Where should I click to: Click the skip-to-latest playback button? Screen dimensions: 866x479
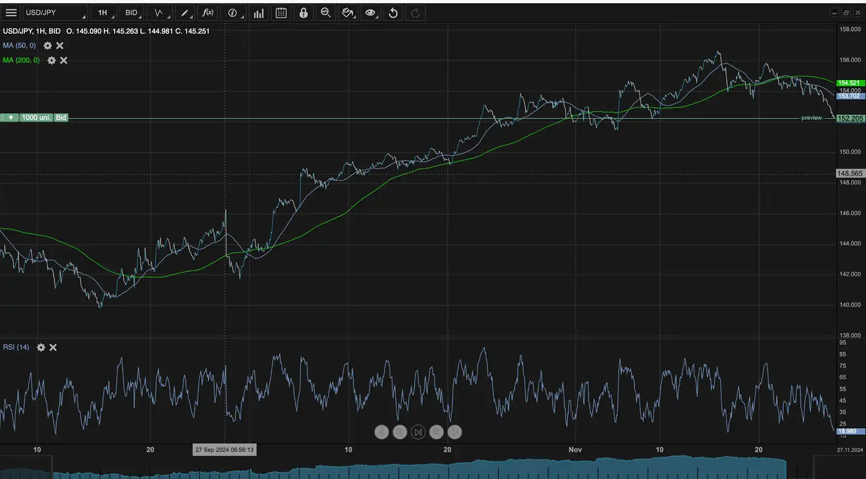tap(418, 432)
